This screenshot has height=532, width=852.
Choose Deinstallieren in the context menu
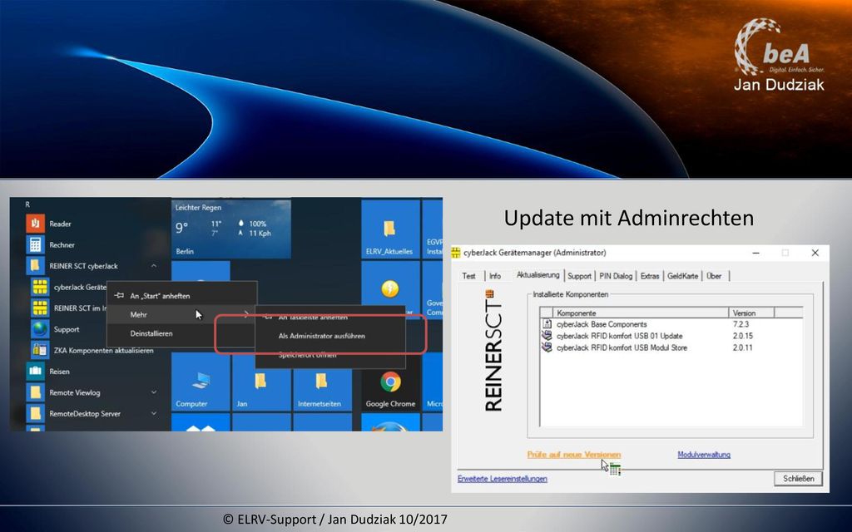tap(181, 333)
